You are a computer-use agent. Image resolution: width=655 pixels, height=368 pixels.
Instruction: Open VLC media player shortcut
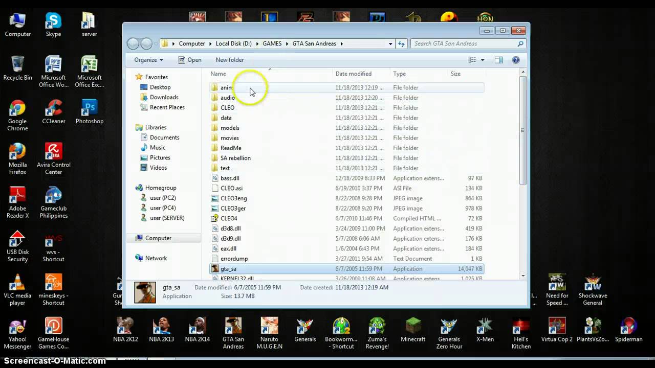(17, 289)
